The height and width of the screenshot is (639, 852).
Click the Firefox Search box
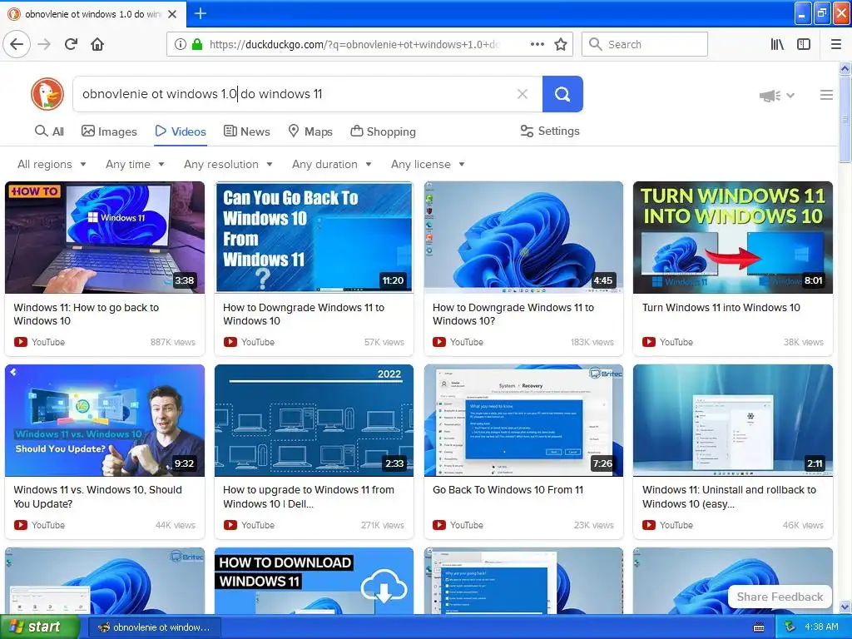645,44
